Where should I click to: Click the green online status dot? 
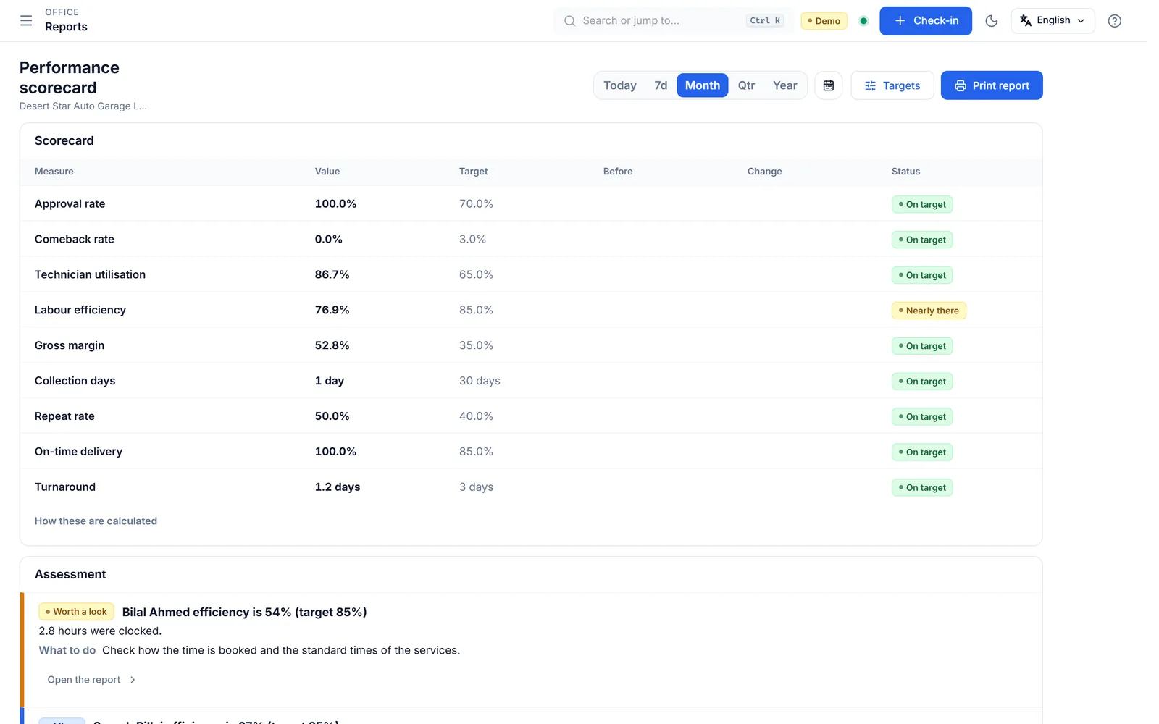point(863,21)
